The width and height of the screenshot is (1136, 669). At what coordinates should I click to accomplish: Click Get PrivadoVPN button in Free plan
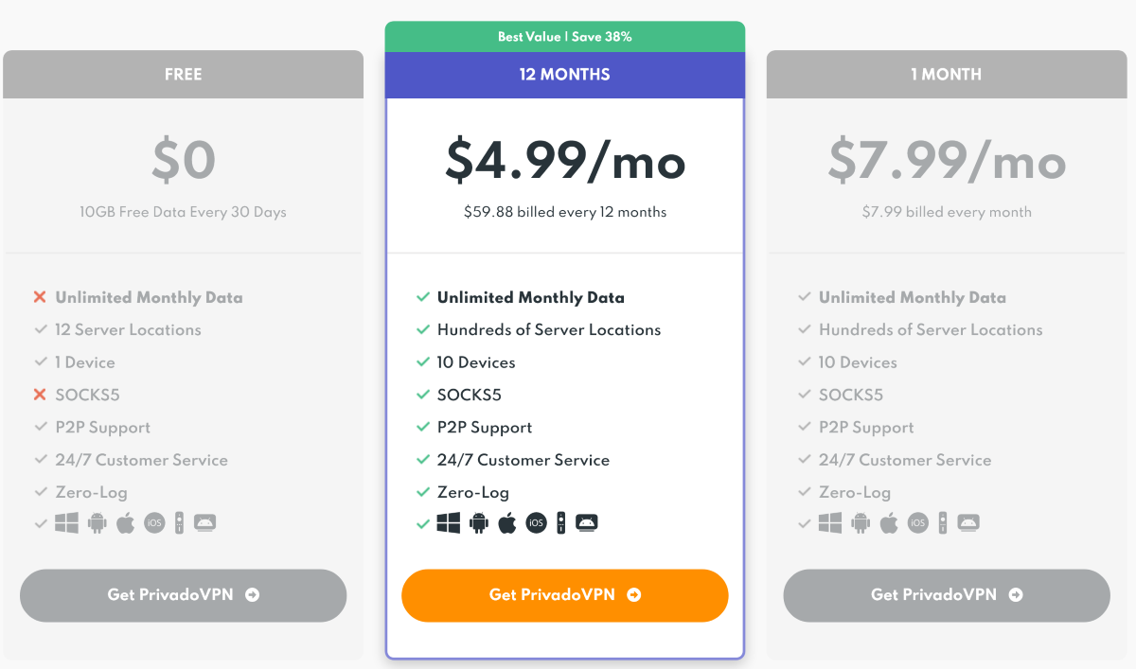pos(184,595)
